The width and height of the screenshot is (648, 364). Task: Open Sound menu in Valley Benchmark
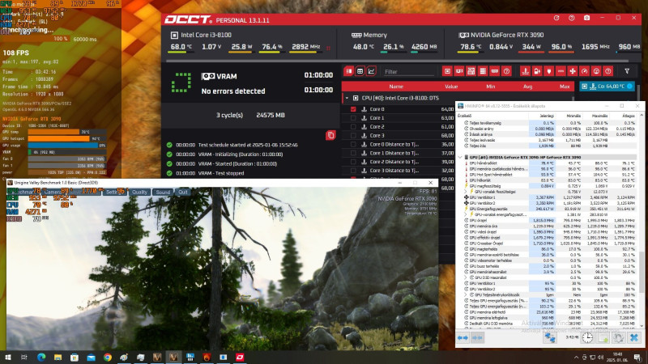click(163, 193)
